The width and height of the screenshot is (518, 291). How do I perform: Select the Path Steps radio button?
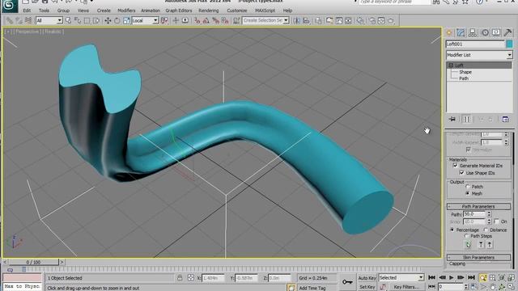466,236
